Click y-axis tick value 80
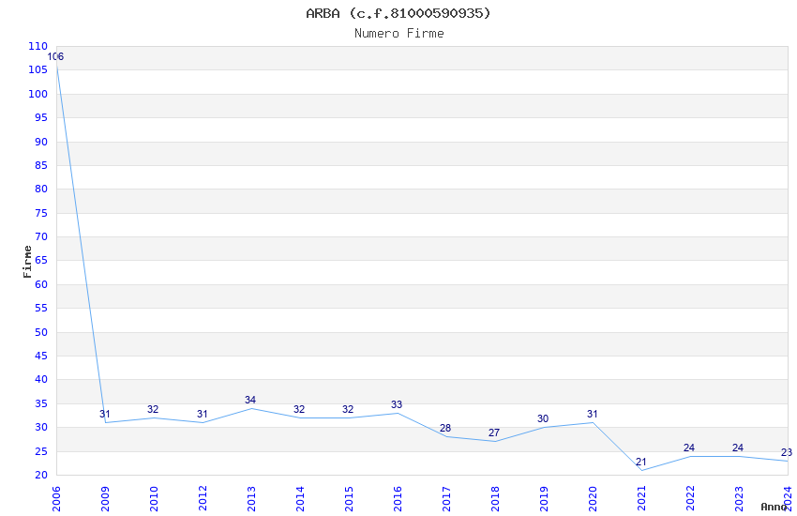This screenshot has width=797, height=516. pyautogui.click(x=41, y=190)
